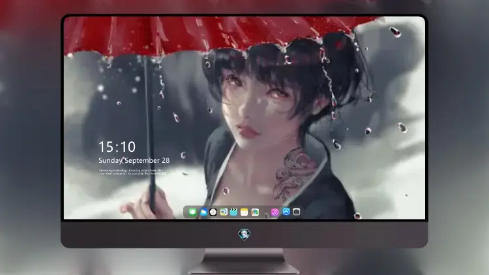The image size is (489, 275).
Task: Open the Clock app in the dock
Action: point(213,212)
